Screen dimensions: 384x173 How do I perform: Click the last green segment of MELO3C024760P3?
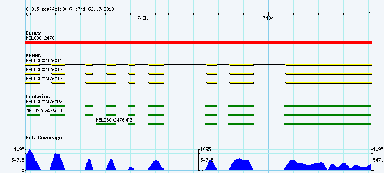328,124
